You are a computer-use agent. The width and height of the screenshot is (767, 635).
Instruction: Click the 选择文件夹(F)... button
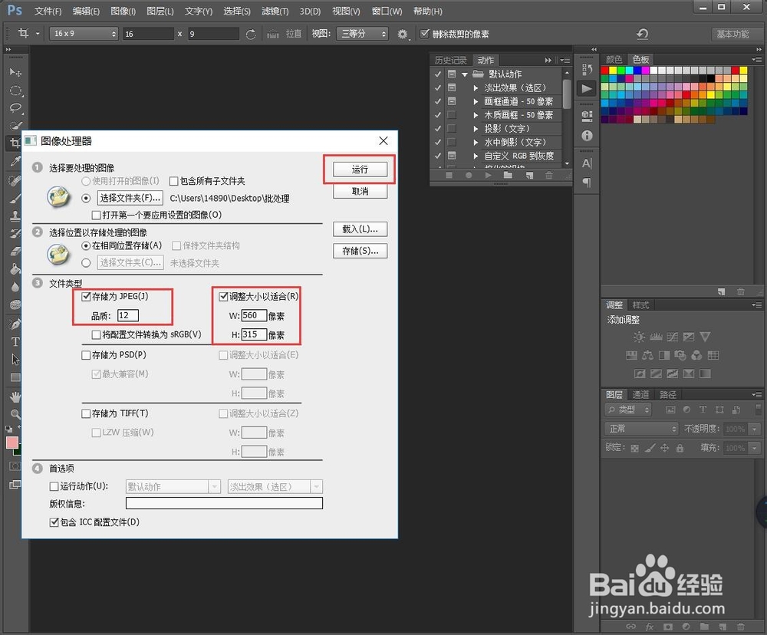pos(130,198)
